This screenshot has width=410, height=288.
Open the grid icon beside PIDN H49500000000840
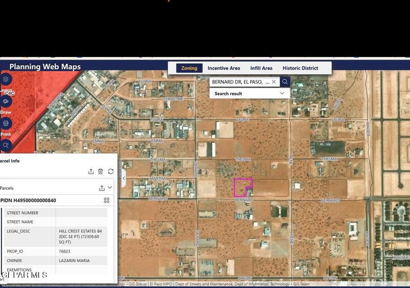106,200
